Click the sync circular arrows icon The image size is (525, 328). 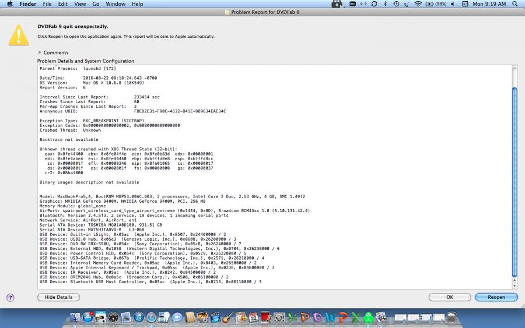[x=374, y=4]
